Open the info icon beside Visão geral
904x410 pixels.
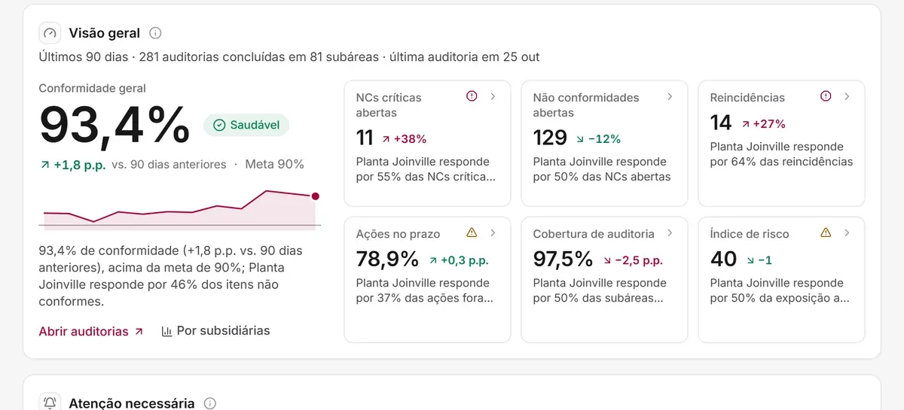(x=155, y=33)
